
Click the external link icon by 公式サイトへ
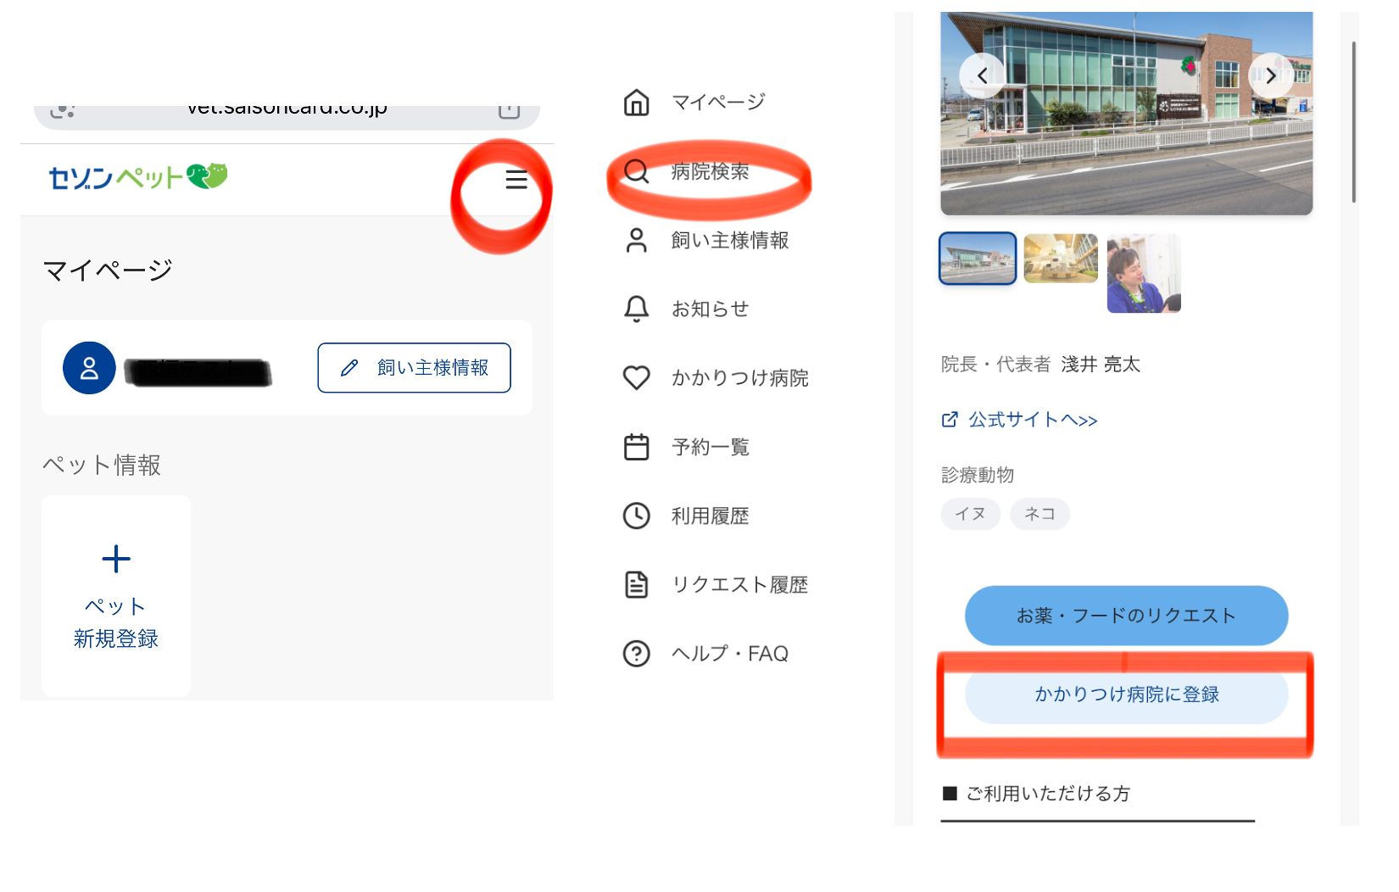point(950,420)
